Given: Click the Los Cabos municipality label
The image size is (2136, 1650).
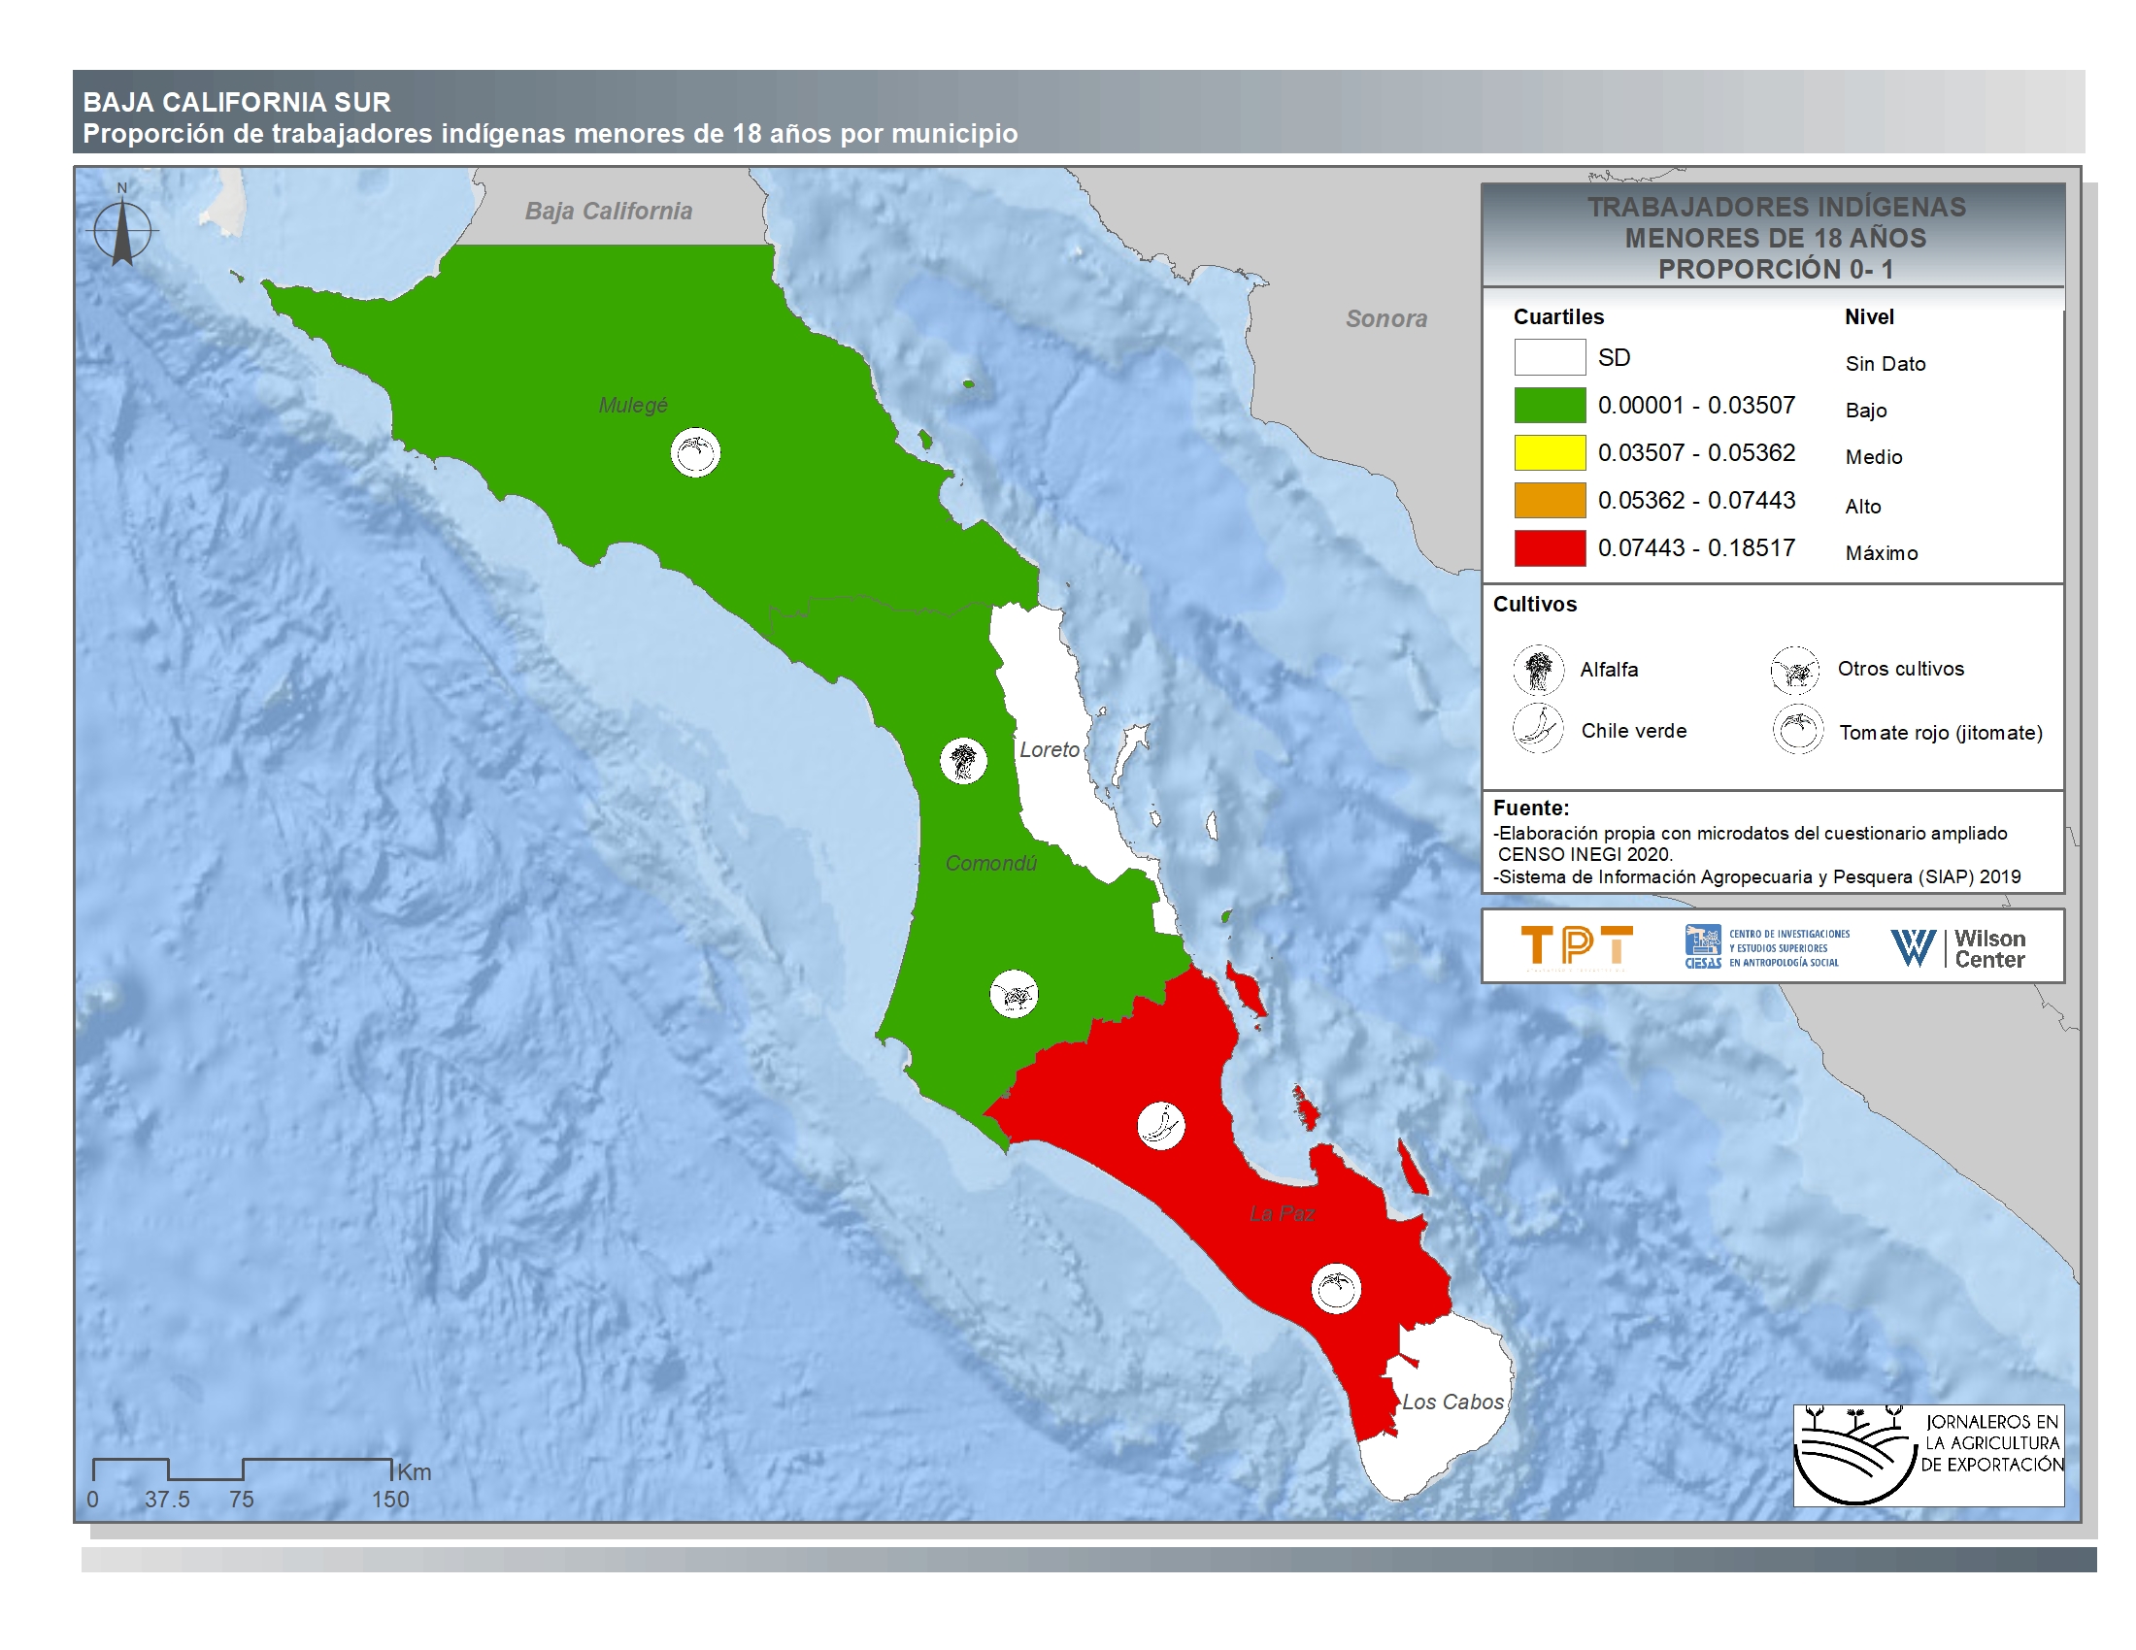Looking at the screenshot, I should coord(1452,1402).
